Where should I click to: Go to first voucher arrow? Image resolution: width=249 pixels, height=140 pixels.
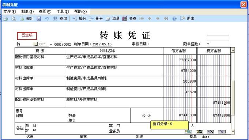tap(142, 19)
